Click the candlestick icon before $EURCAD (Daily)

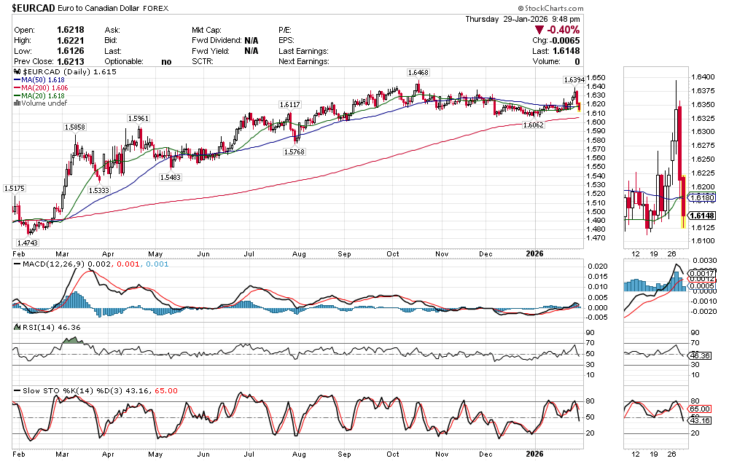[17, 73]
